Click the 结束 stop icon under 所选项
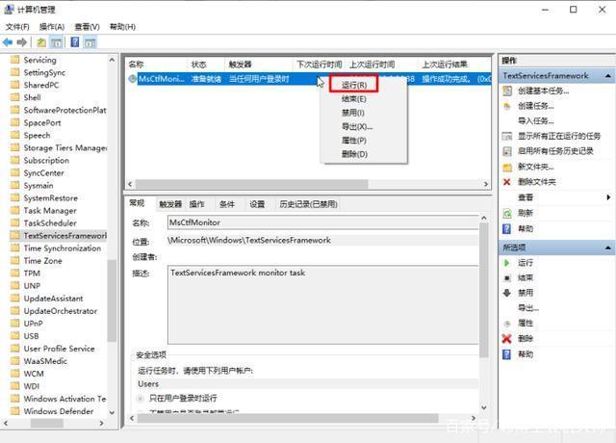Viewport: 616px width, 443px height. (507, 278)
